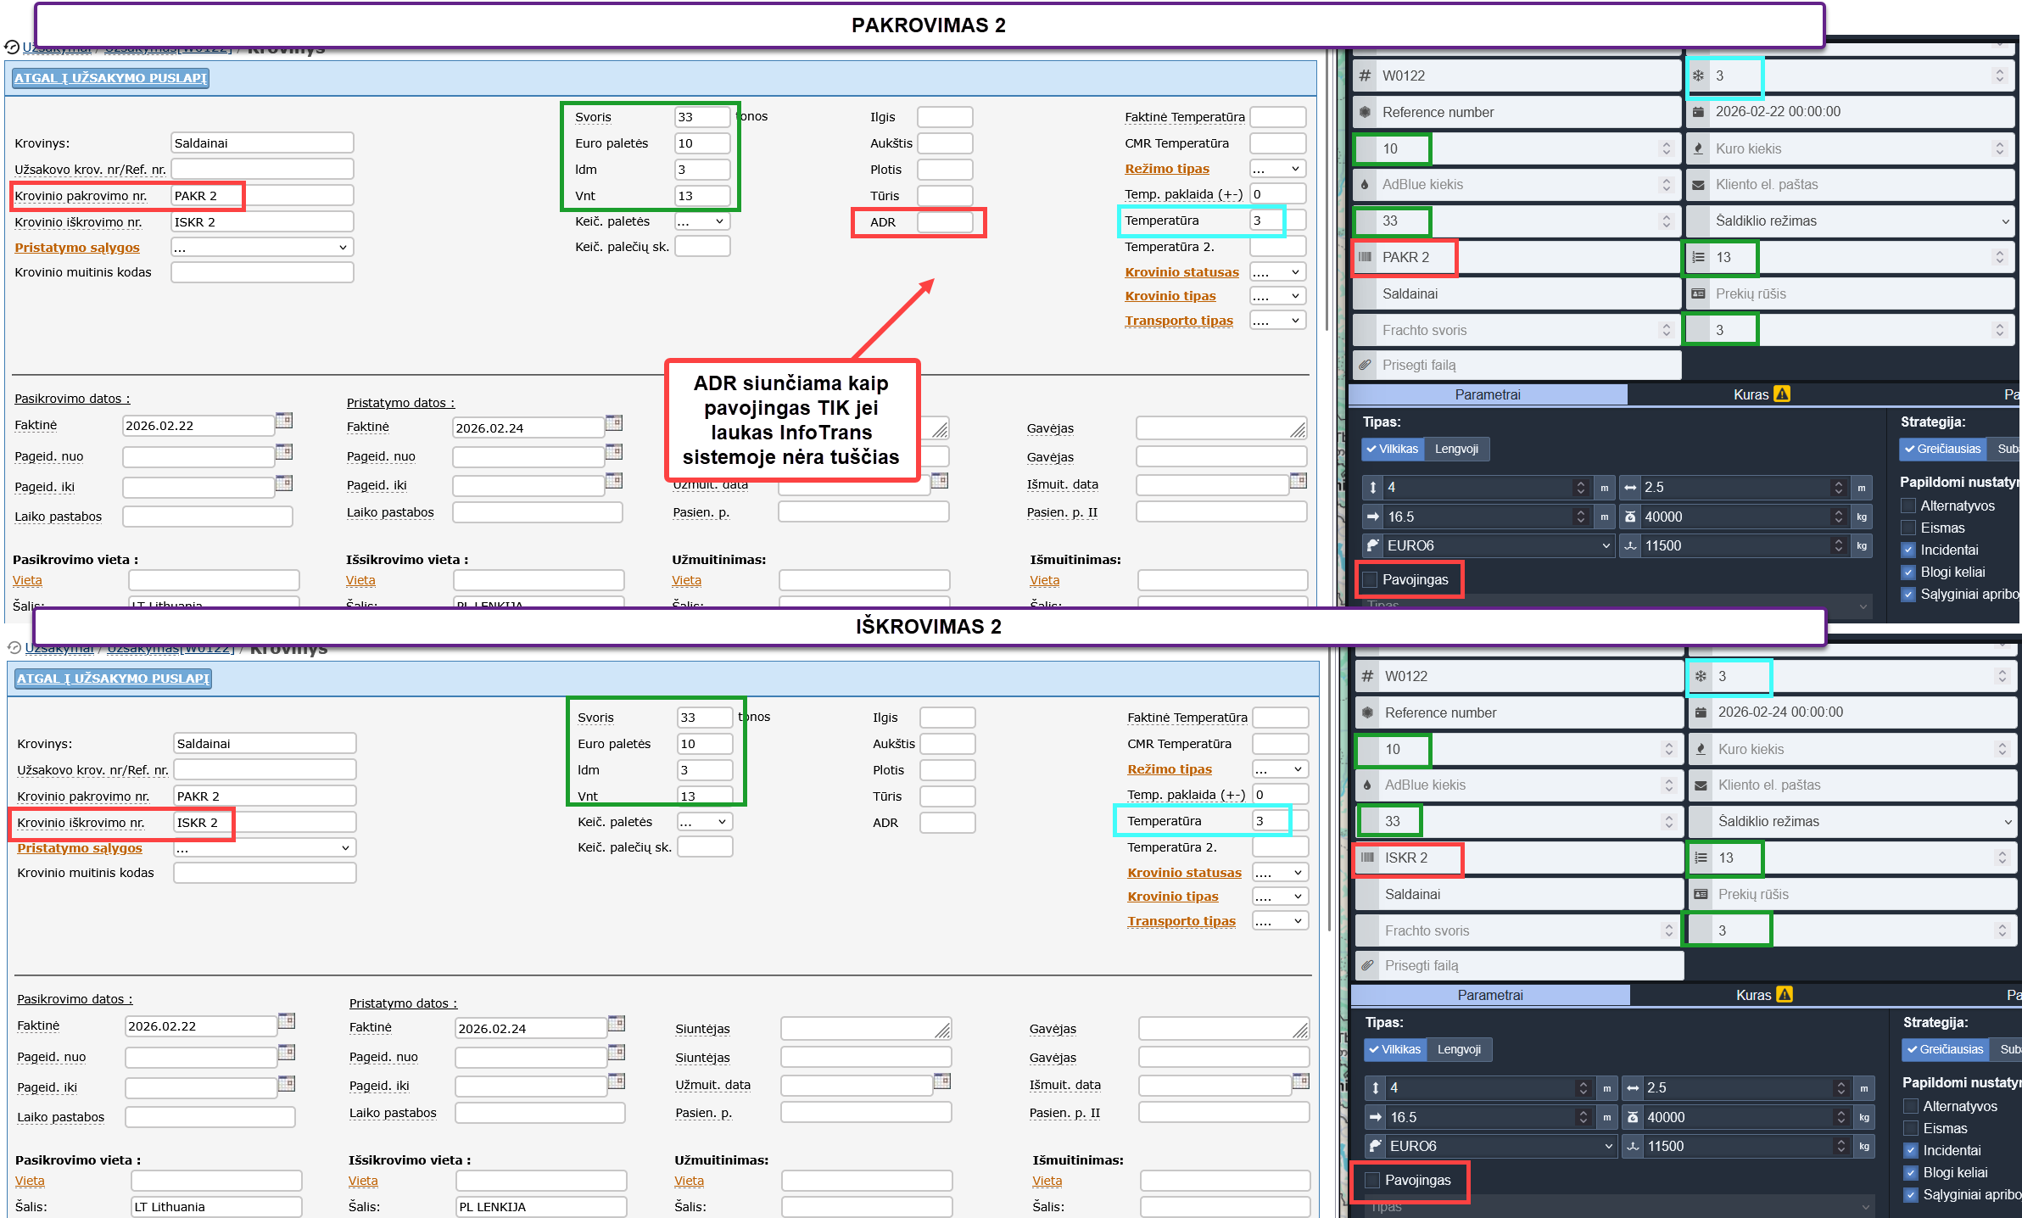Uncheck Incidentai in PAKROVIMAS 2
The width and height of the screenshot is (2022, 1218).
pos(1908,550)
